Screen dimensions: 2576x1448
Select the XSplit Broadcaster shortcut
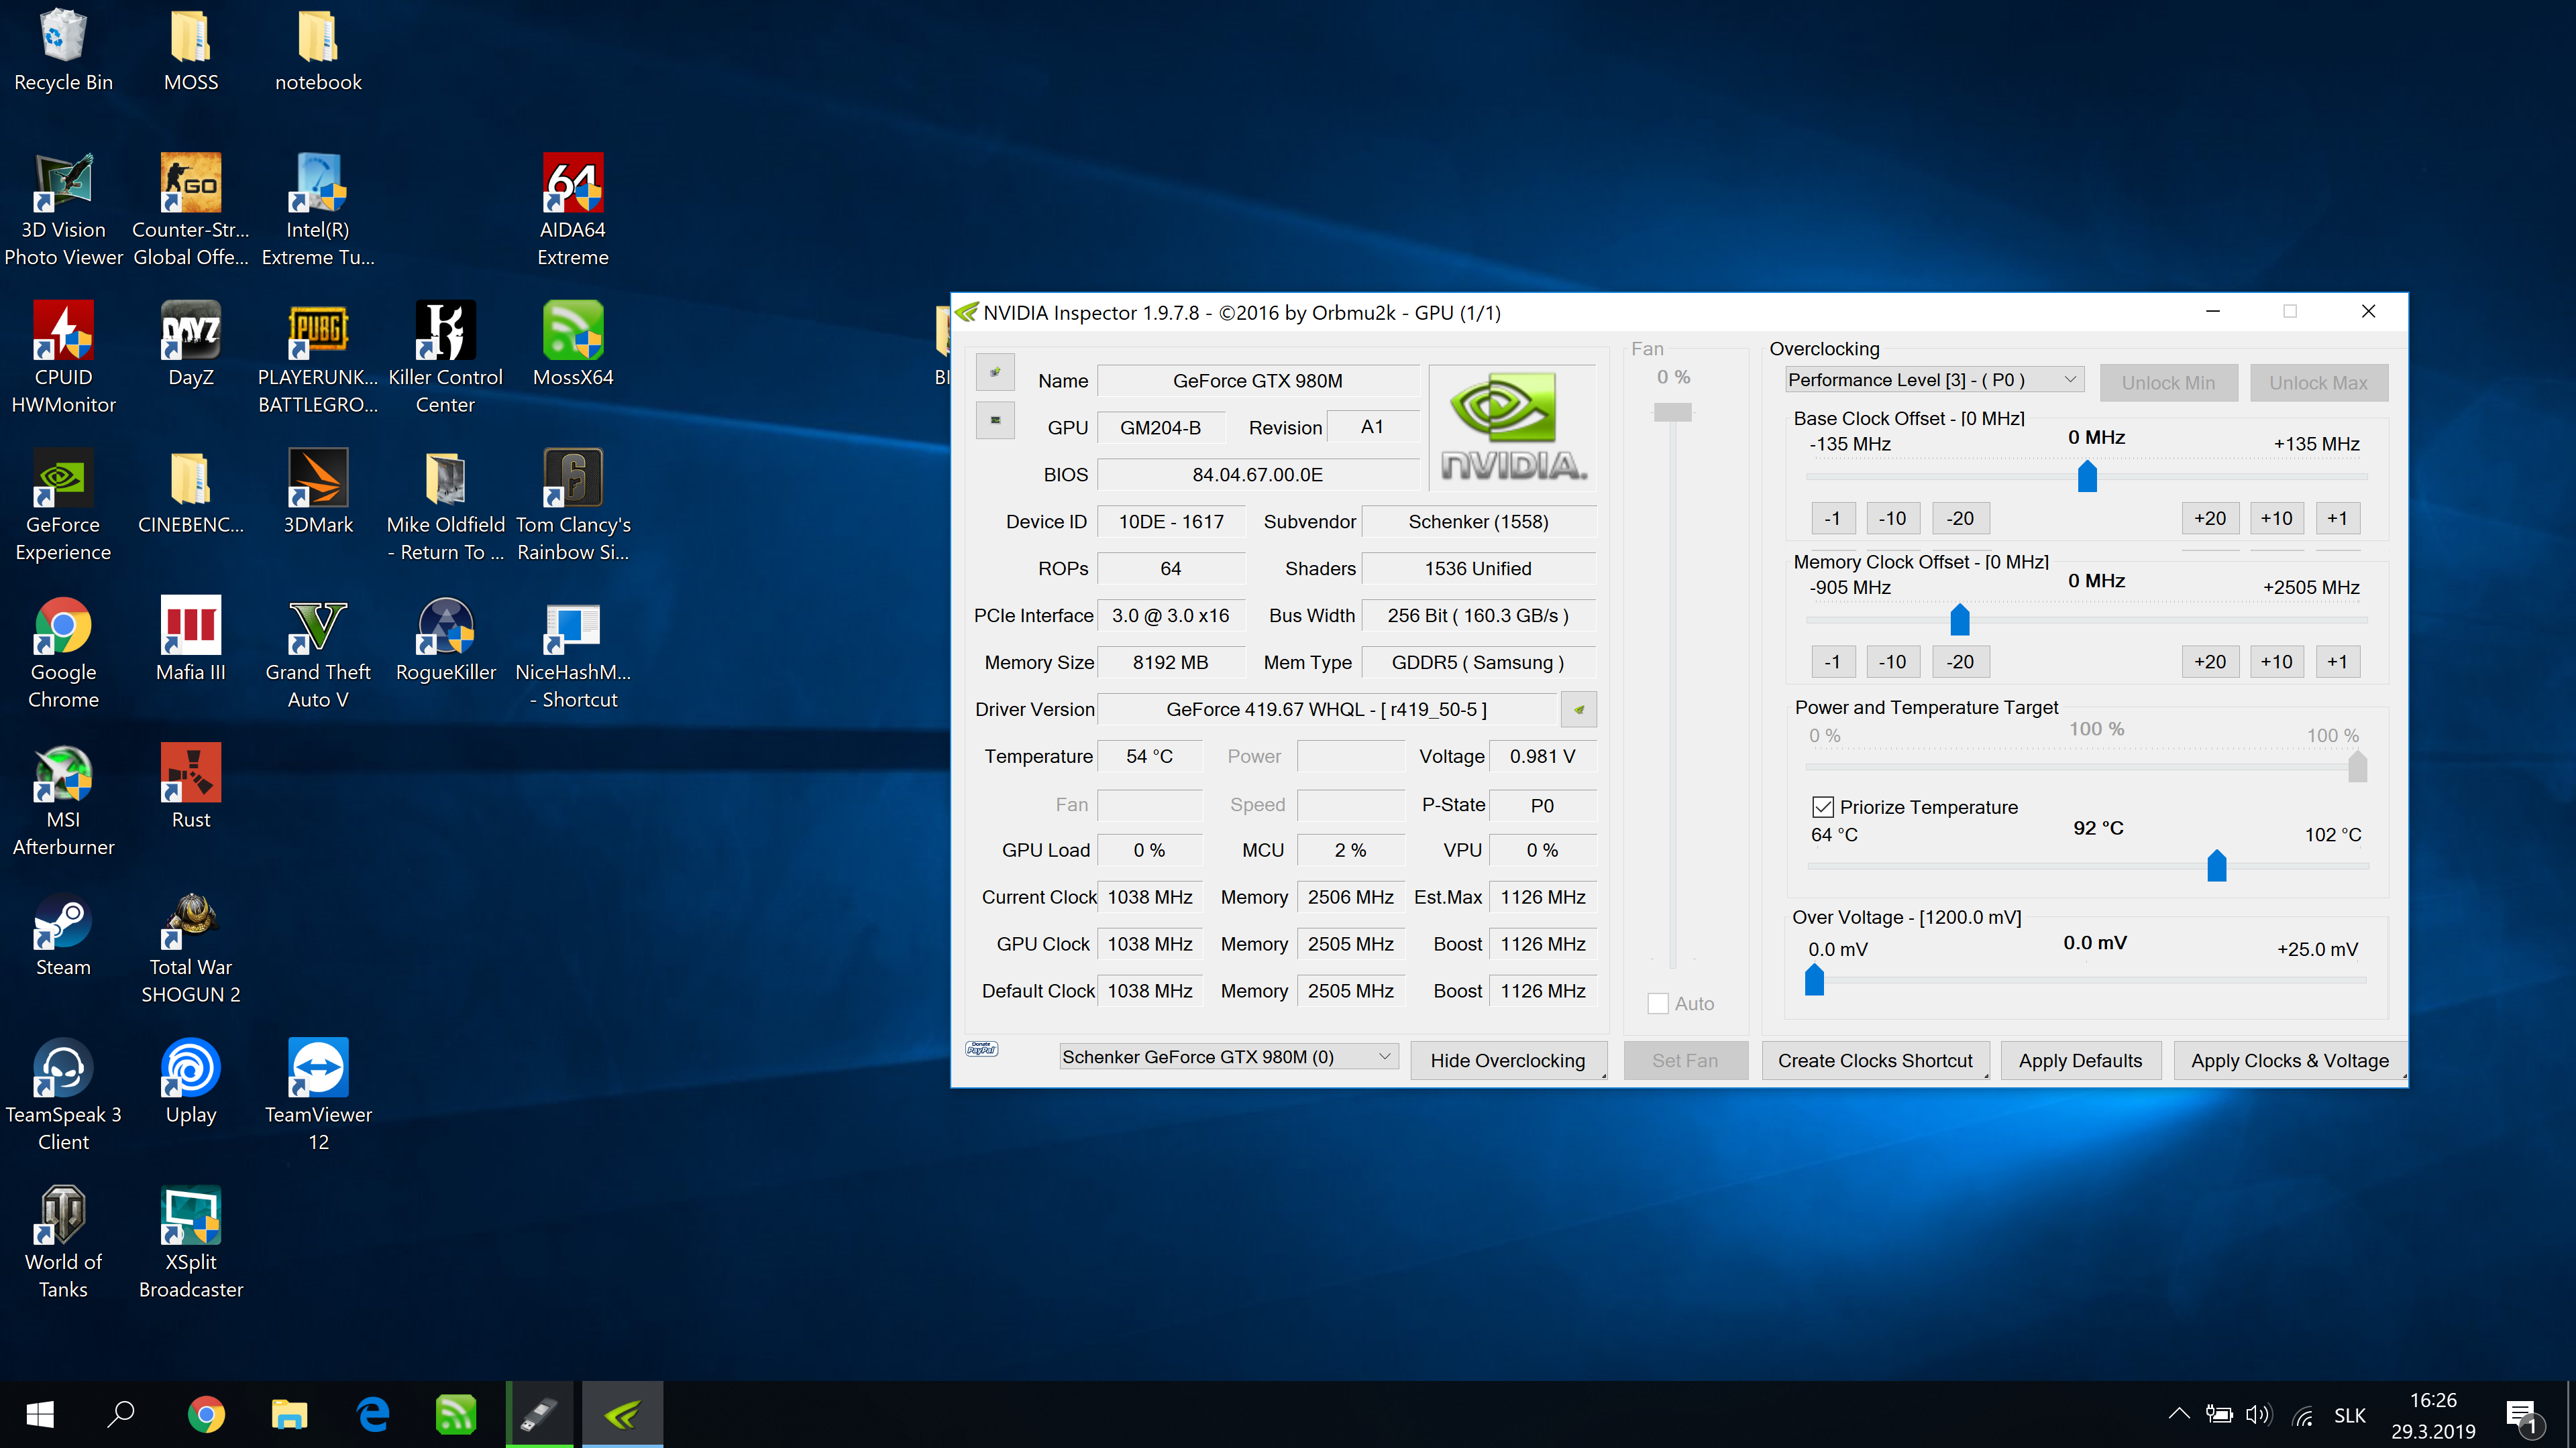click(x=190, y=1243)
